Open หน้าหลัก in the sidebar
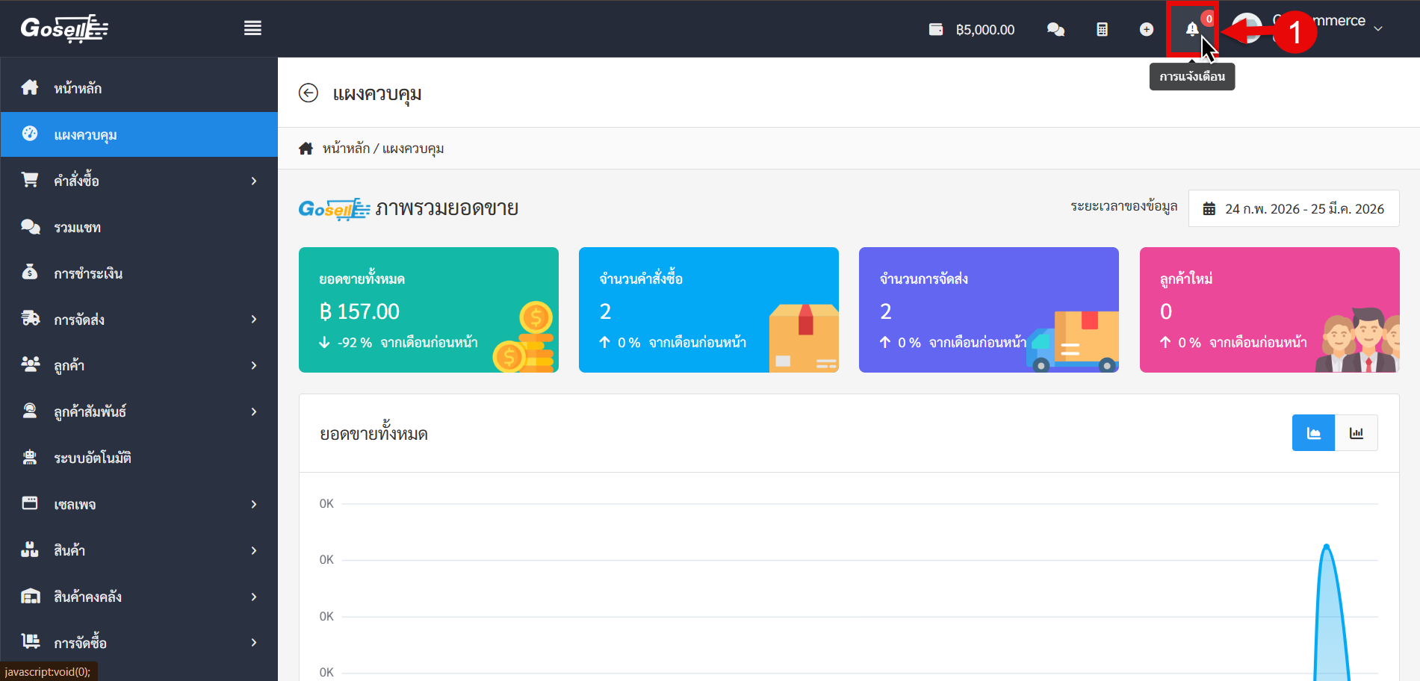Image resolution: width=1420 pixels, height=681 pixels. (x=78, y=88)
